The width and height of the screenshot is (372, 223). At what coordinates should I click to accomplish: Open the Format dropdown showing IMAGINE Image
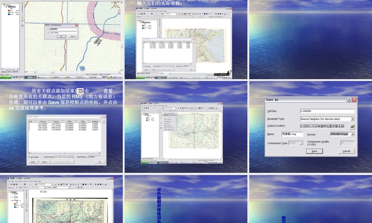pos(353,134)
